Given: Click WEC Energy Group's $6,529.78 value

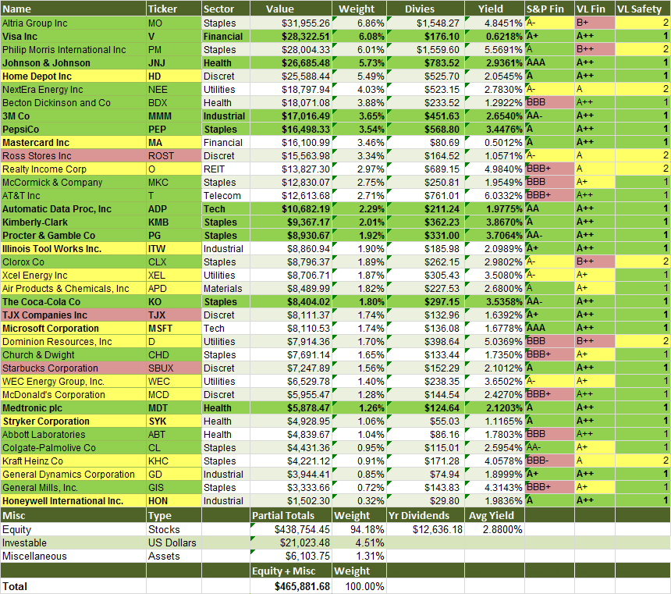Looking at the screenshot, I should pyautogui.click(x=291, y=382).
